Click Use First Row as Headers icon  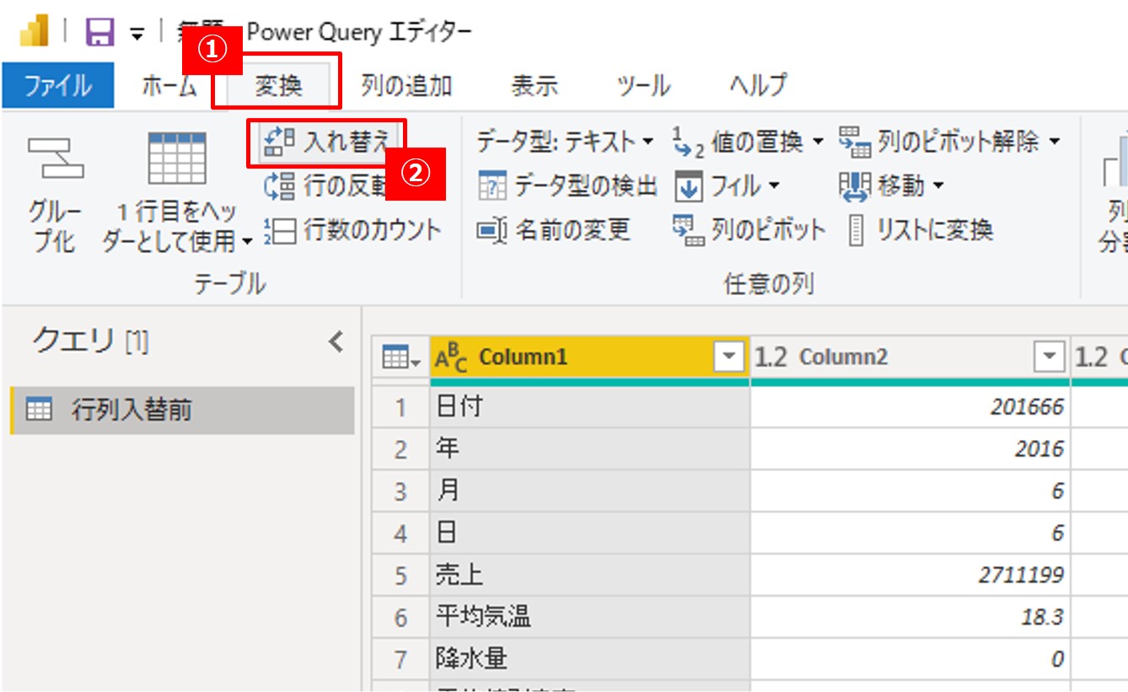point(176,158)
